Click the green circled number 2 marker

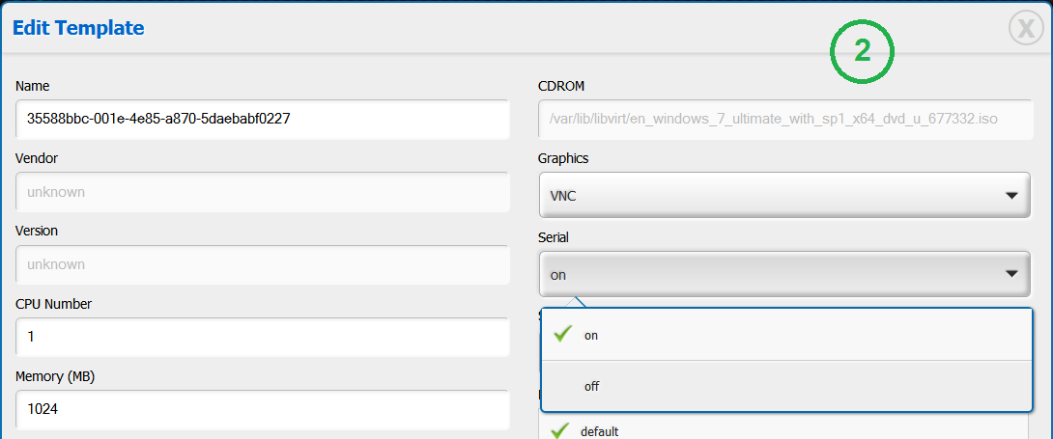coord(863,53)
